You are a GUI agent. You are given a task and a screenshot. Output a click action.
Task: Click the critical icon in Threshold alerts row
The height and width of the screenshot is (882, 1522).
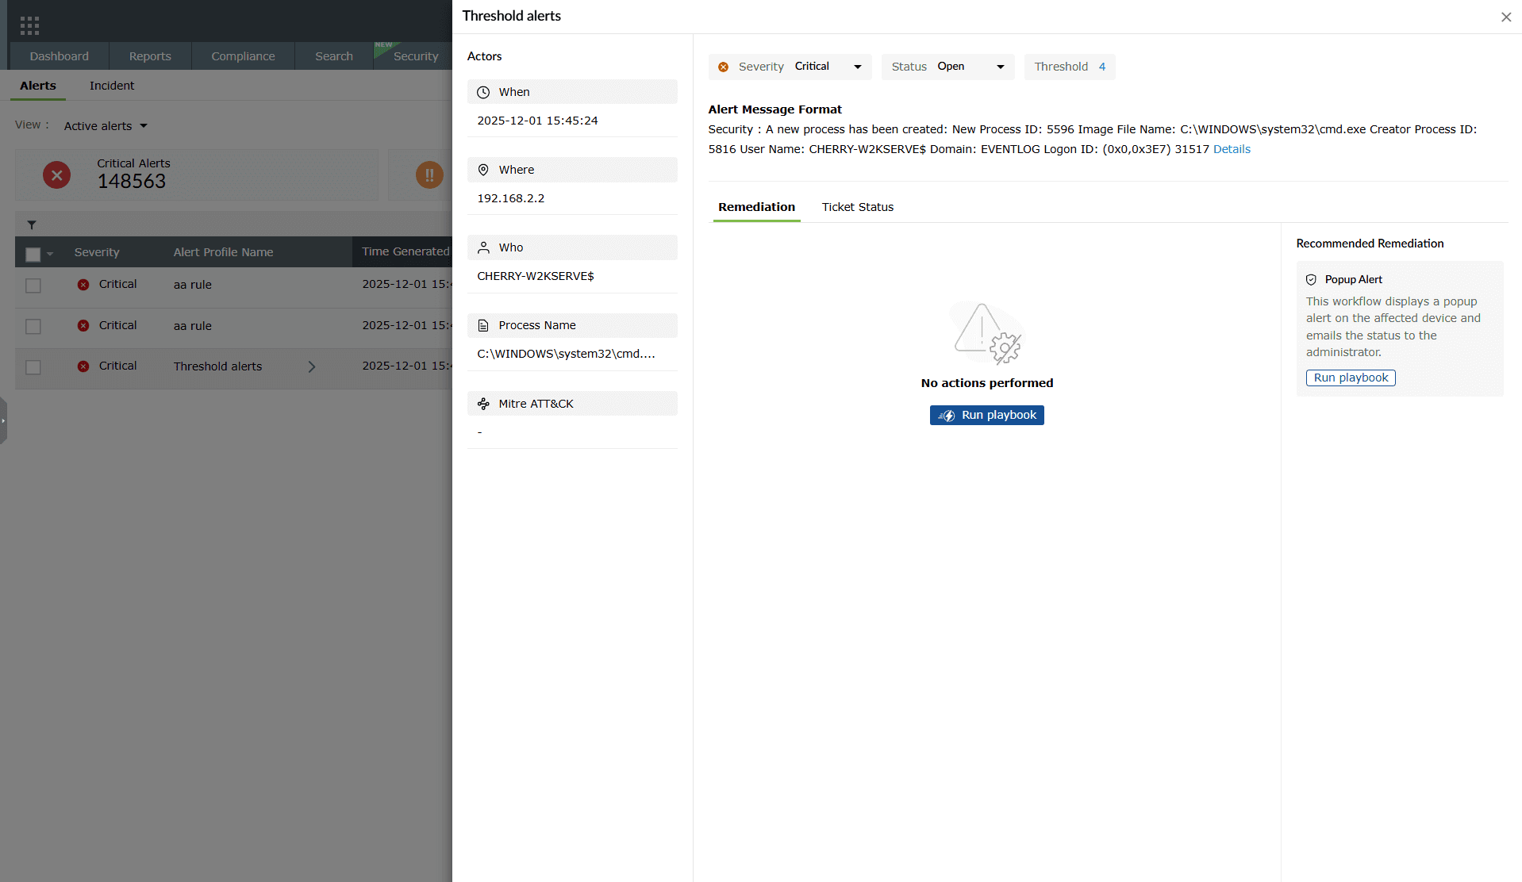click(83, 366)
